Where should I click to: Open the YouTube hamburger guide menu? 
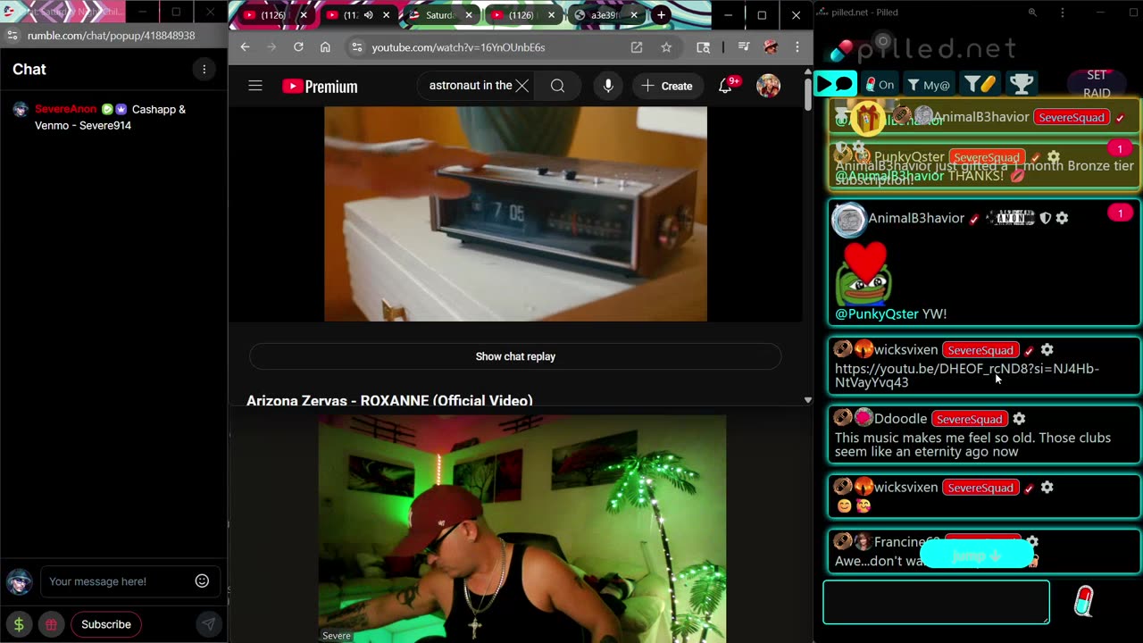pyautogui.click(x=255, y=86)
